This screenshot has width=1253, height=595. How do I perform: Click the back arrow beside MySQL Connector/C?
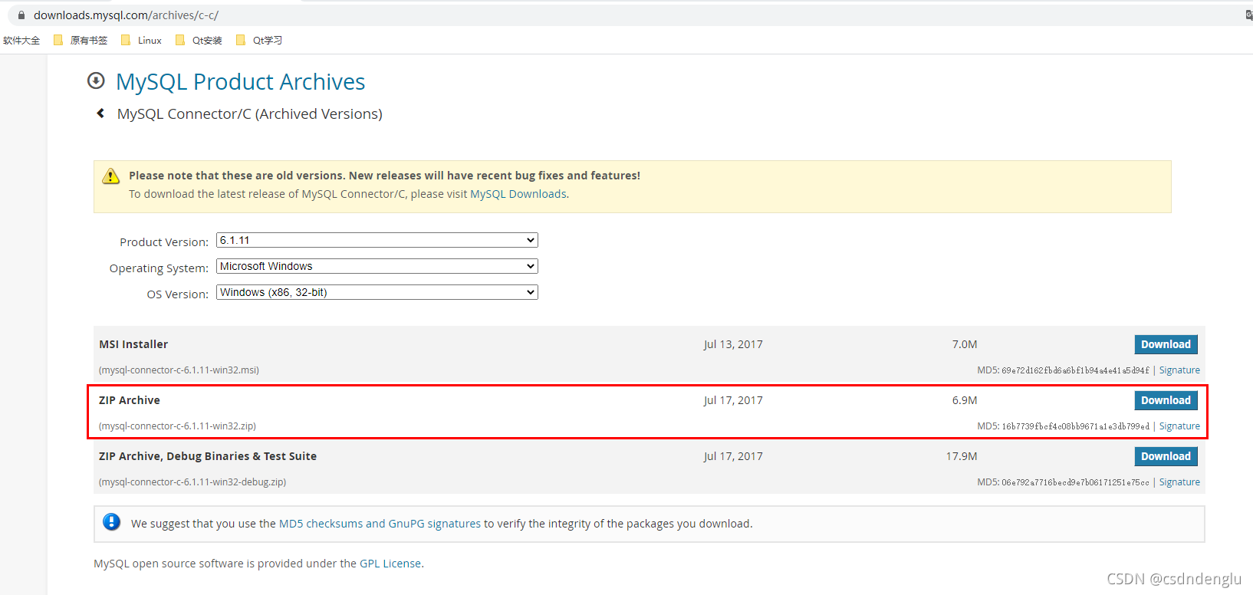[x=100, y=113]
